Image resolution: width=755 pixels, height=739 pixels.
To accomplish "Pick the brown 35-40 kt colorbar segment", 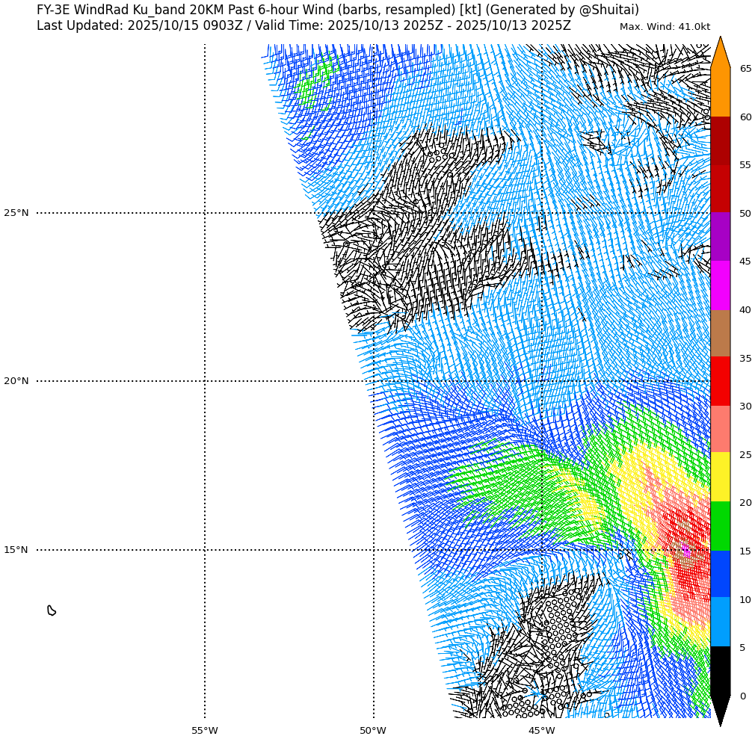I will [x=720, y=333].
